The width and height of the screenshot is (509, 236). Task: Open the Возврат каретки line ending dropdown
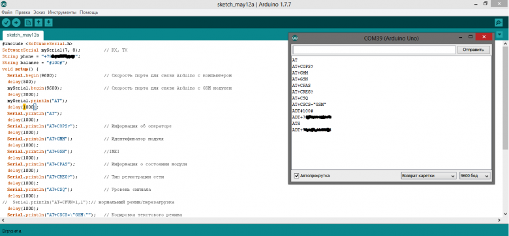429,176
